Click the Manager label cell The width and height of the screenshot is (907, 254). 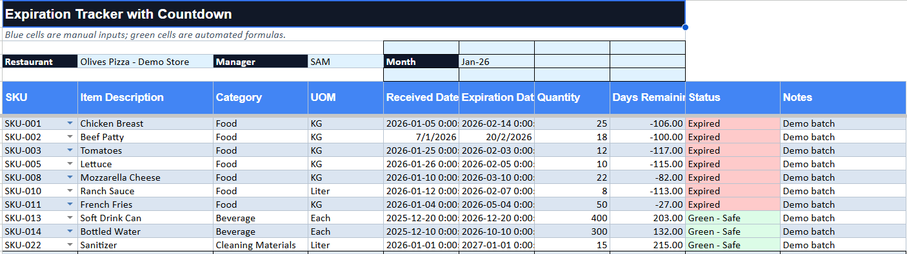coord(261,62)
